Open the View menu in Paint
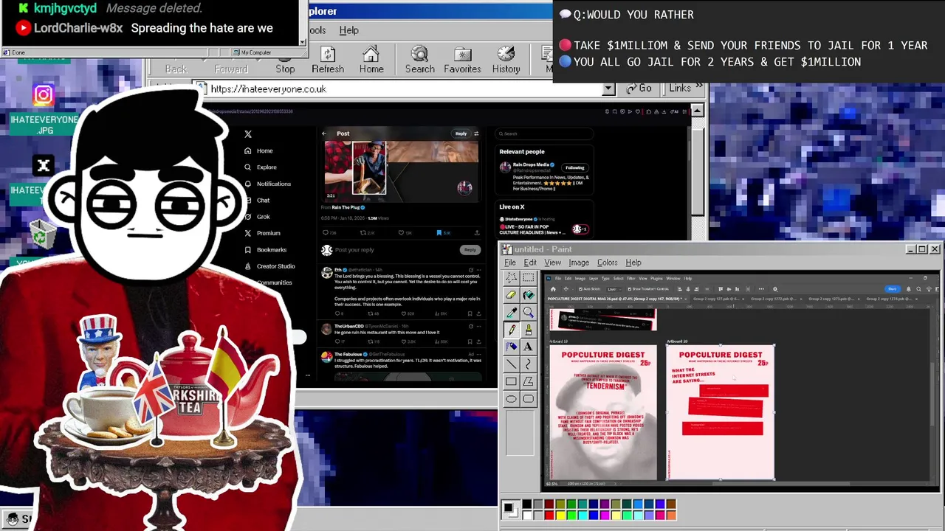This screenshot has width=945, height=531. (553, 263)
